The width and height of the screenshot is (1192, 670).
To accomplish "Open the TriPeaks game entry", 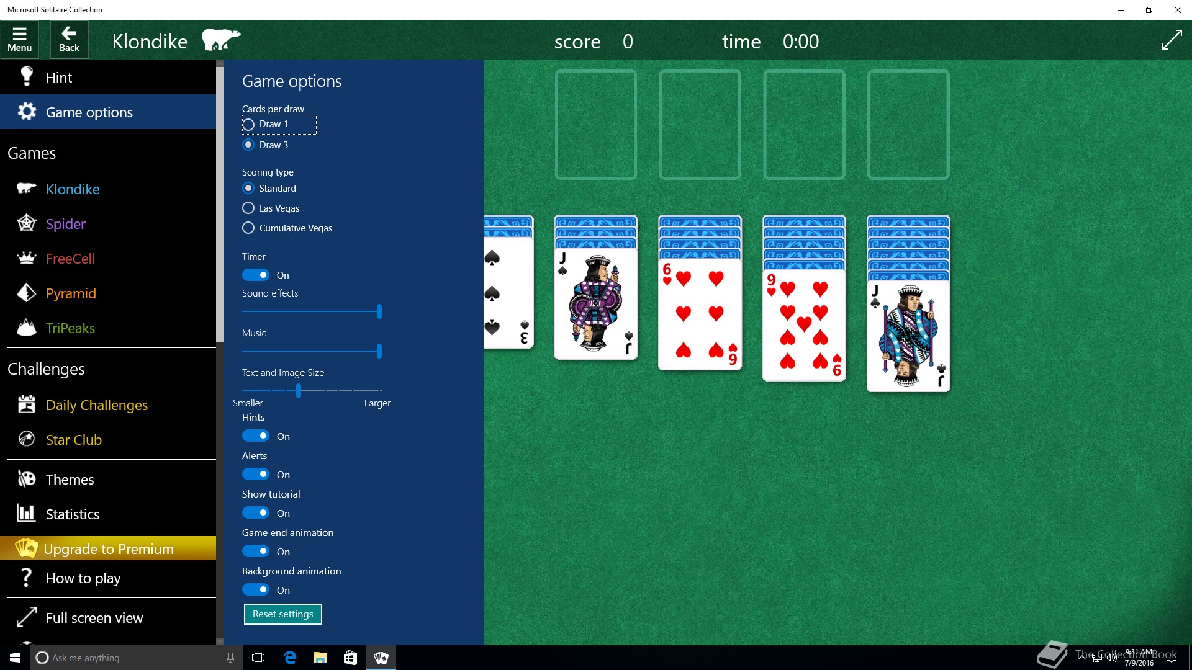I will tap(108, 328).
